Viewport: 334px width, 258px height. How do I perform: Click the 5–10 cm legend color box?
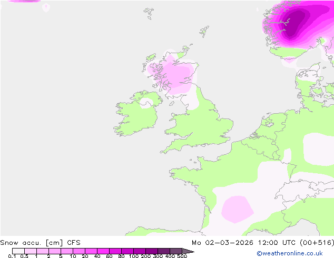[67, 251]
